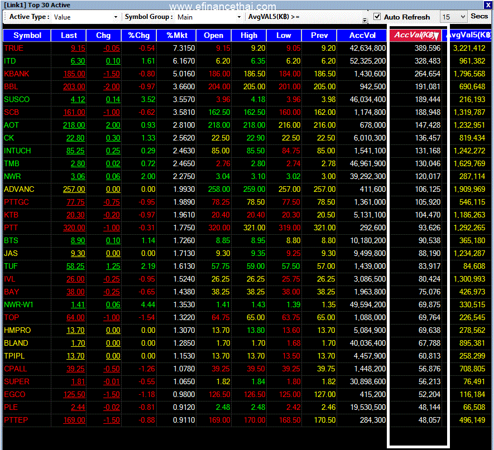Sort by the %Chg column header

[x=138, y=35]
